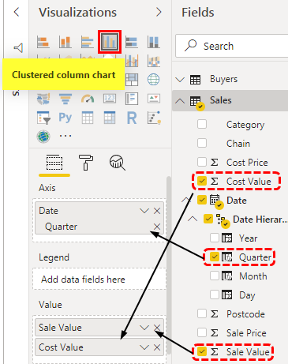Uncheck the Date Hierarchy checkbox
288x364 pixels.
[x=208, y=219]
